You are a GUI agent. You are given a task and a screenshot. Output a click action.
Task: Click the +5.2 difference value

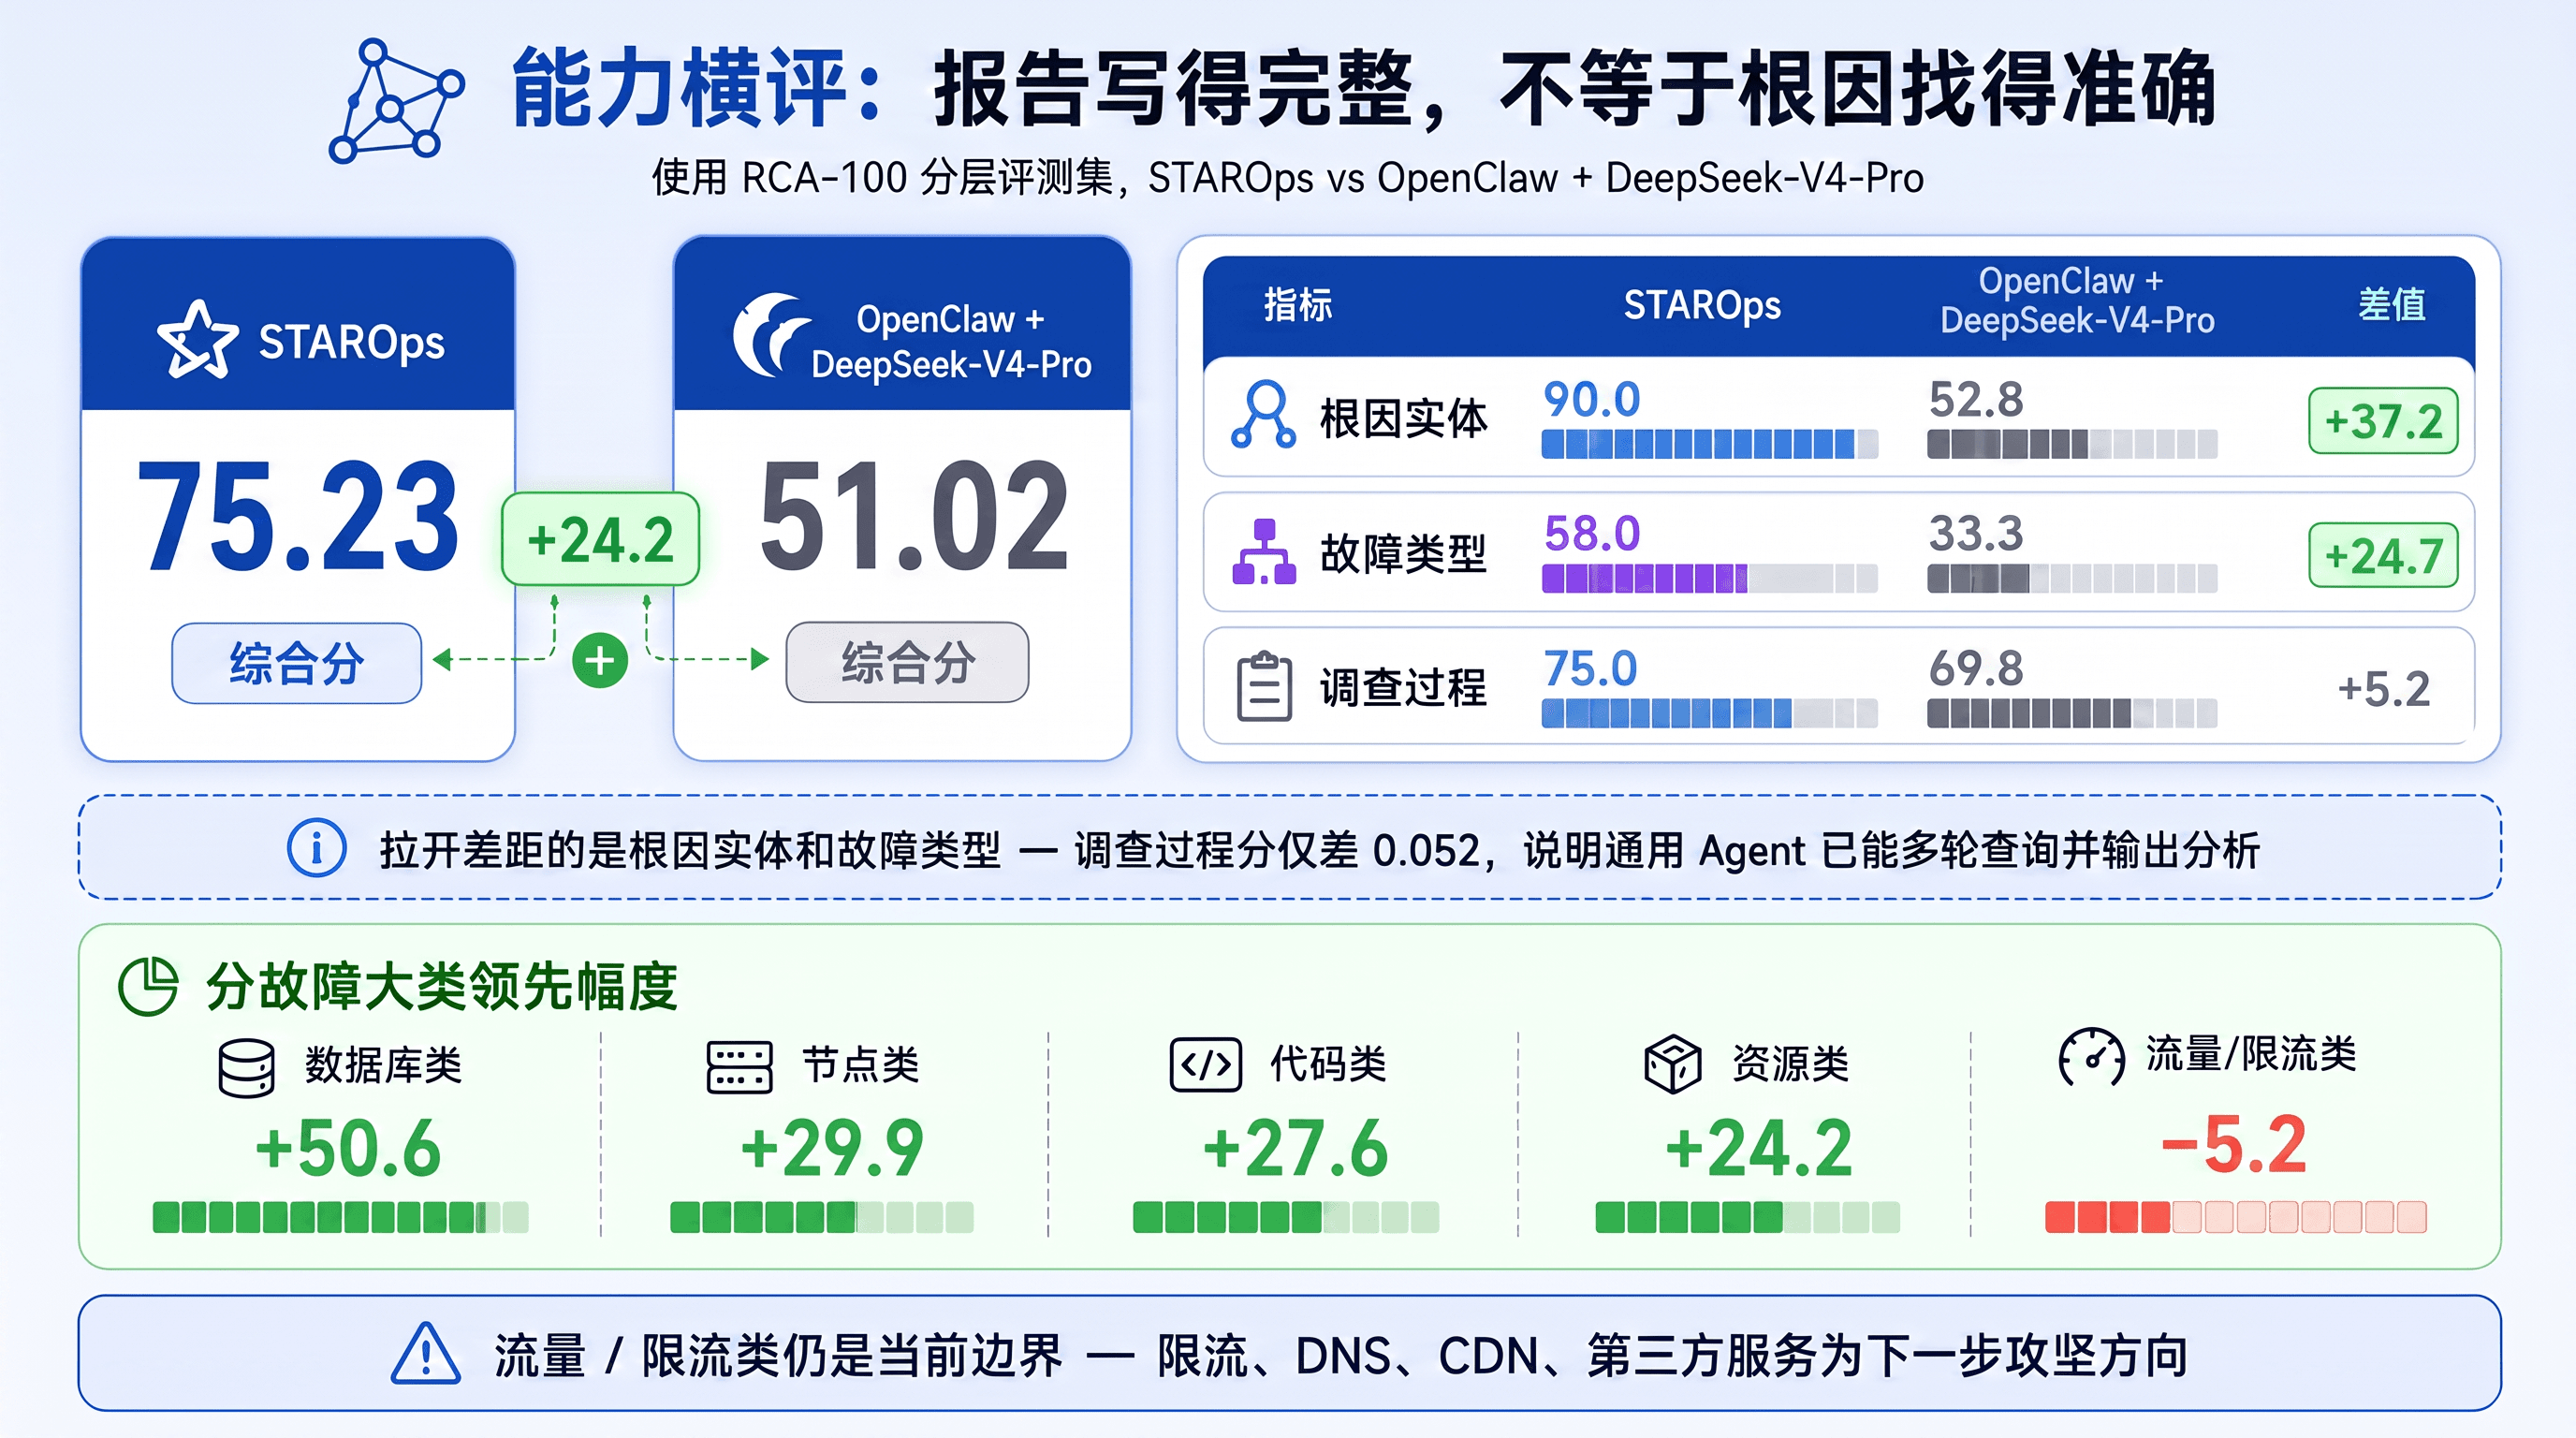(x=2383, y=689)
